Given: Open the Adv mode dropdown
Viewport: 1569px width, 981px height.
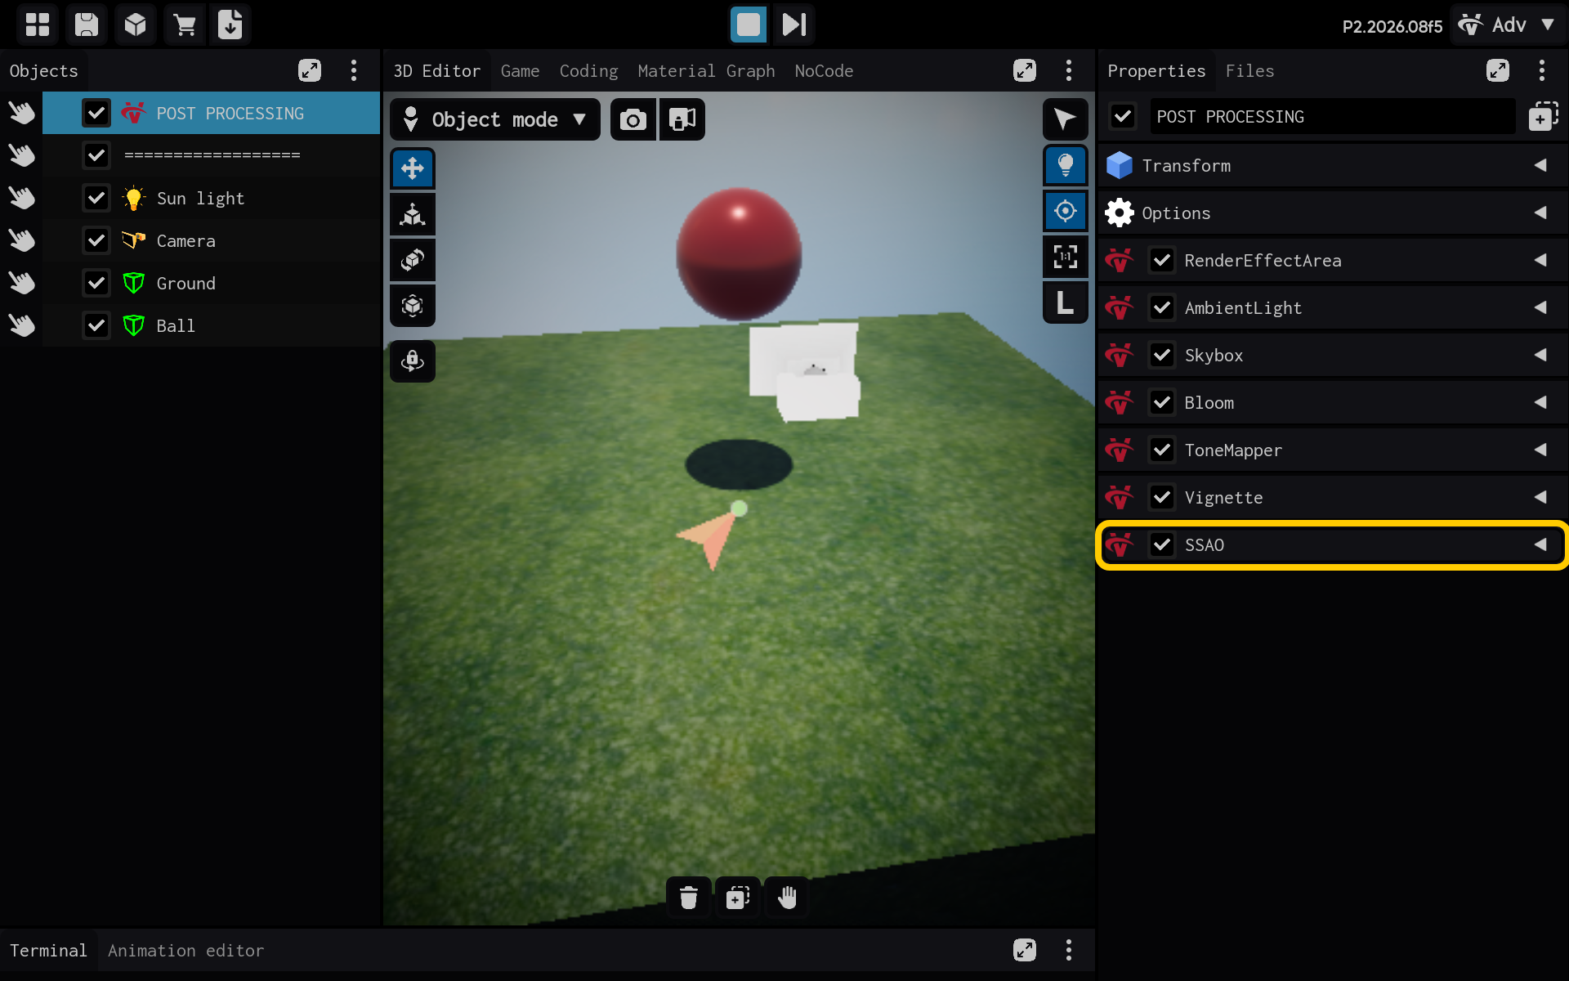Looking at the screenshot, I should (x=1508, y=25).
